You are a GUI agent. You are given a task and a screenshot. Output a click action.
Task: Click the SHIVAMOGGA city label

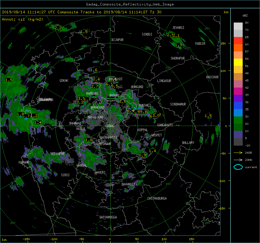(x=108, y=217)
